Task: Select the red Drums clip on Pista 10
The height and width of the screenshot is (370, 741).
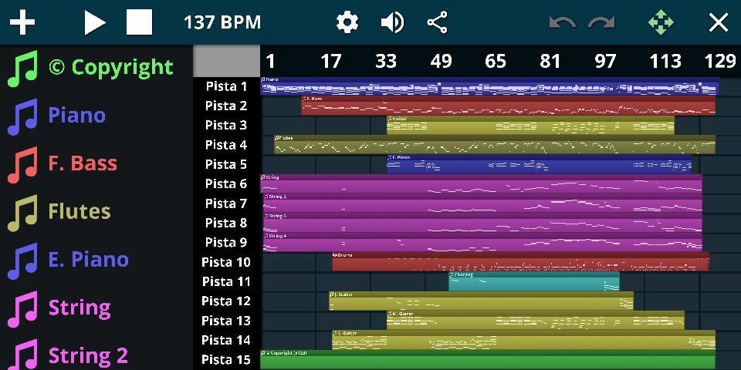Action: (x=519, y=262)
